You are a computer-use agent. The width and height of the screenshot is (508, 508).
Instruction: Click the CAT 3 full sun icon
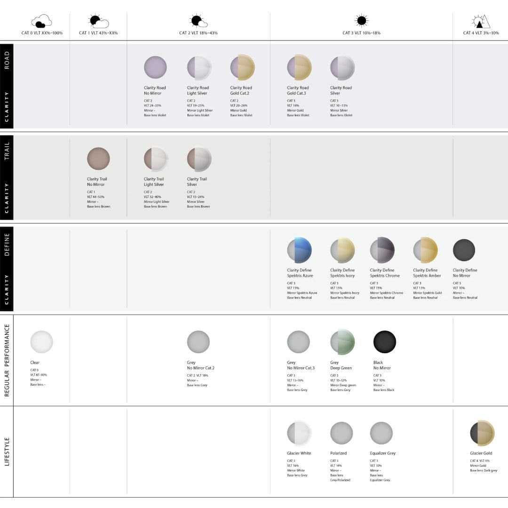362,21
